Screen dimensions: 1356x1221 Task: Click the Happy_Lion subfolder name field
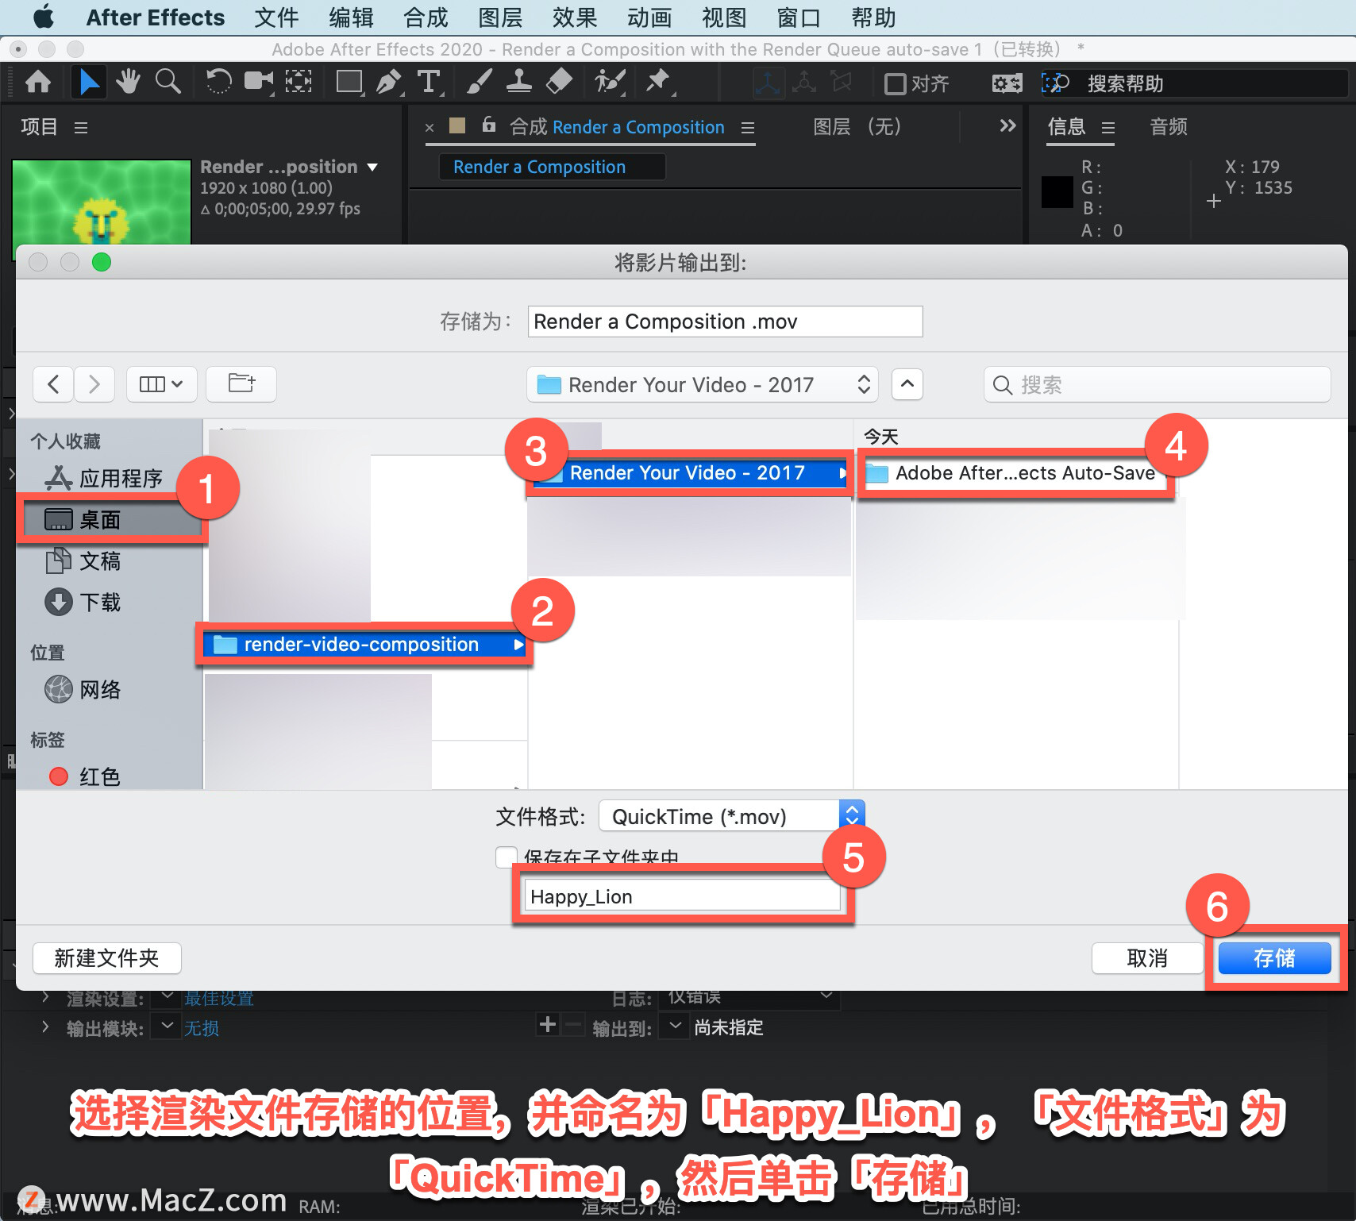pyautogui.click(x=681, y=896)
